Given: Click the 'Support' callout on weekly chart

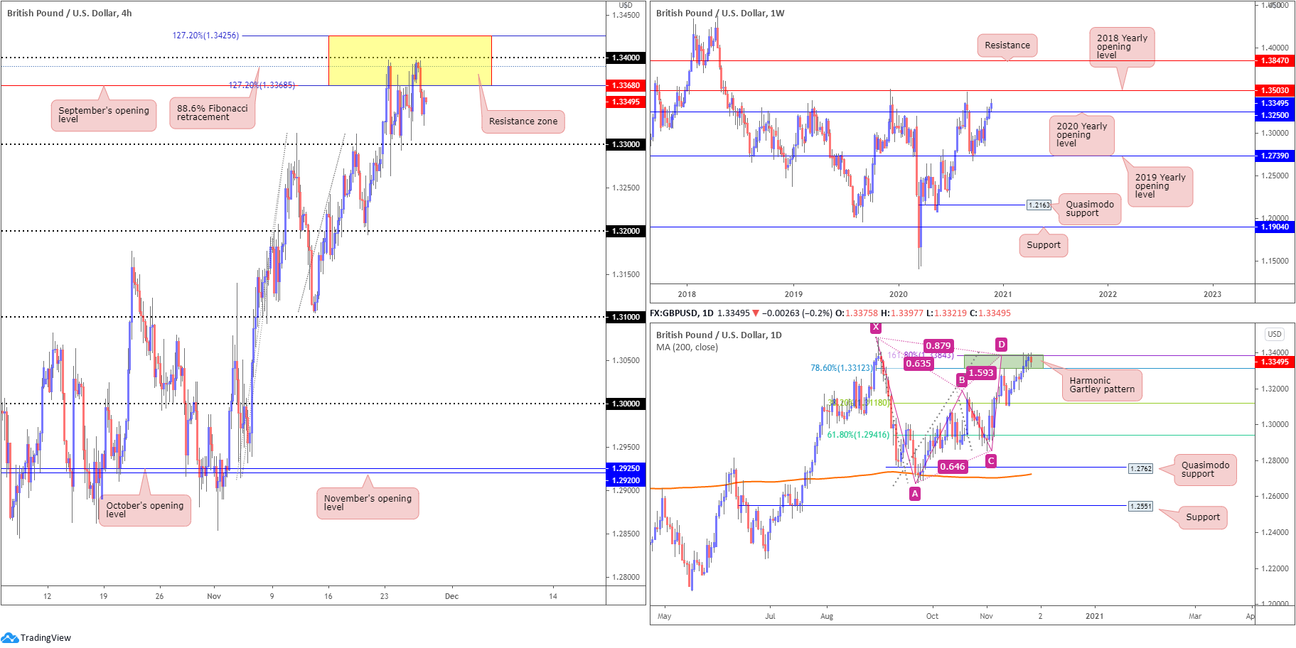Looking at the screenshot, I should click(1043, 245).
